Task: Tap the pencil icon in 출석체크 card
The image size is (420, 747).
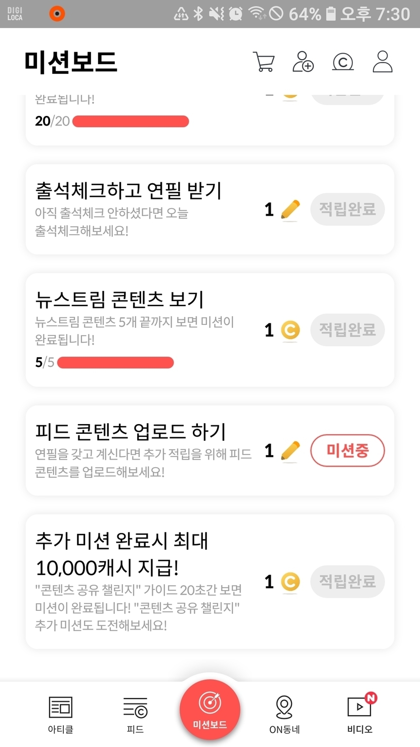Action: [290, 210]
